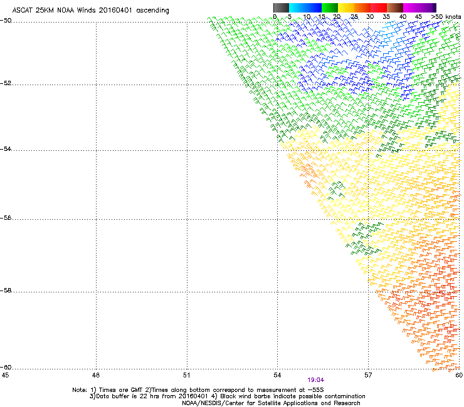The height and width of the screenshot is (407, 464).
Task: Click the '25' tick label on the color legend
Action: coord(354,17)
